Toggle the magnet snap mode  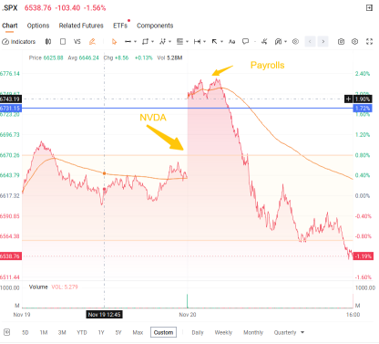pyautogui.click(x=278, y=42)
